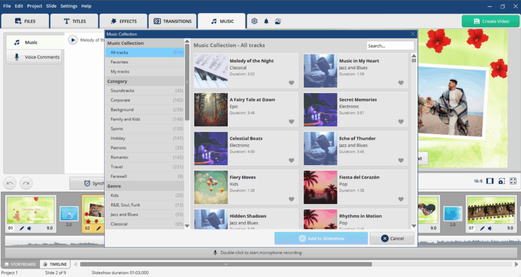Take a snapshot with the camera icon

click(501, 181)
